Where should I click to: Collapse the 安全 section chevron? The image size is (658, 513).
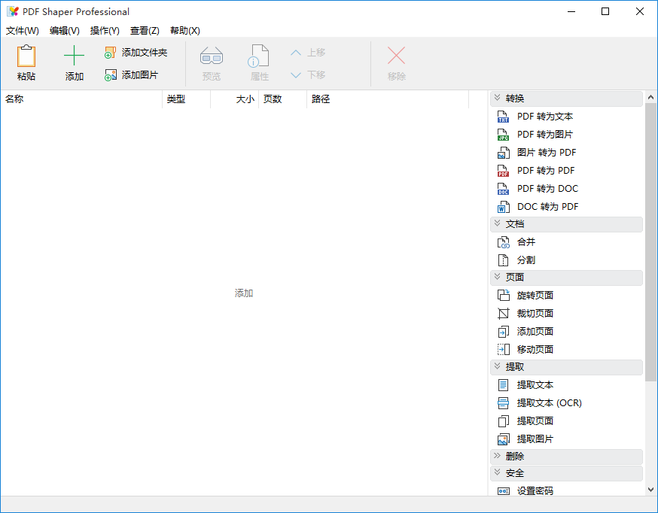pyautogui.click(x=498, y=472)
